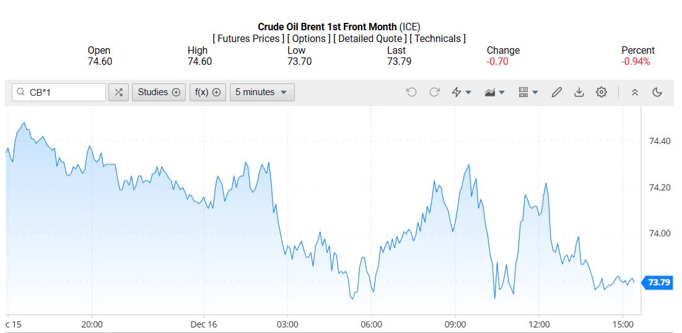Image resolution: width=682 pixels, height=333 pixels.
Task: Open chart settings gear
Action: point(601,92)
